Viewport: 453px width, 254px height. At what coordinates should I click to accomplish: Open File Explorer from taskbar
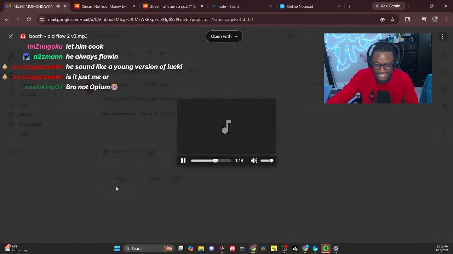tap(201, 248)
